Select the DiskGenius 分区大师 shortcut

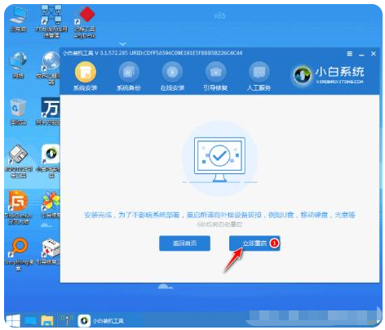coord(18,207)
